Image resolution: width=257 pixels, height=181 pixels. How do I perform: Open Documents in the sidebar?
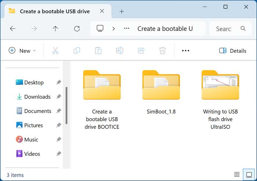coord(34,111)
